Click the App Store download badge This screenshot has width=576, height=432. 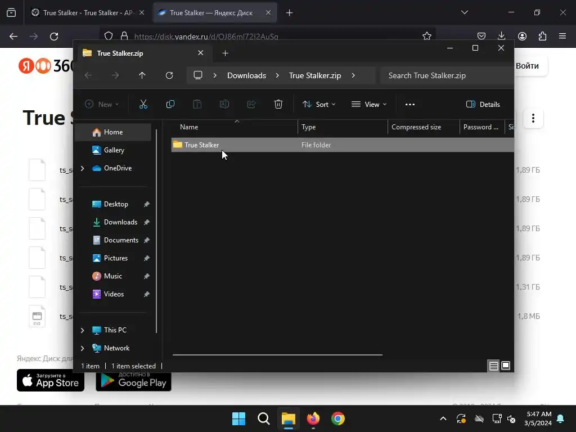click(x=51, y=380)
